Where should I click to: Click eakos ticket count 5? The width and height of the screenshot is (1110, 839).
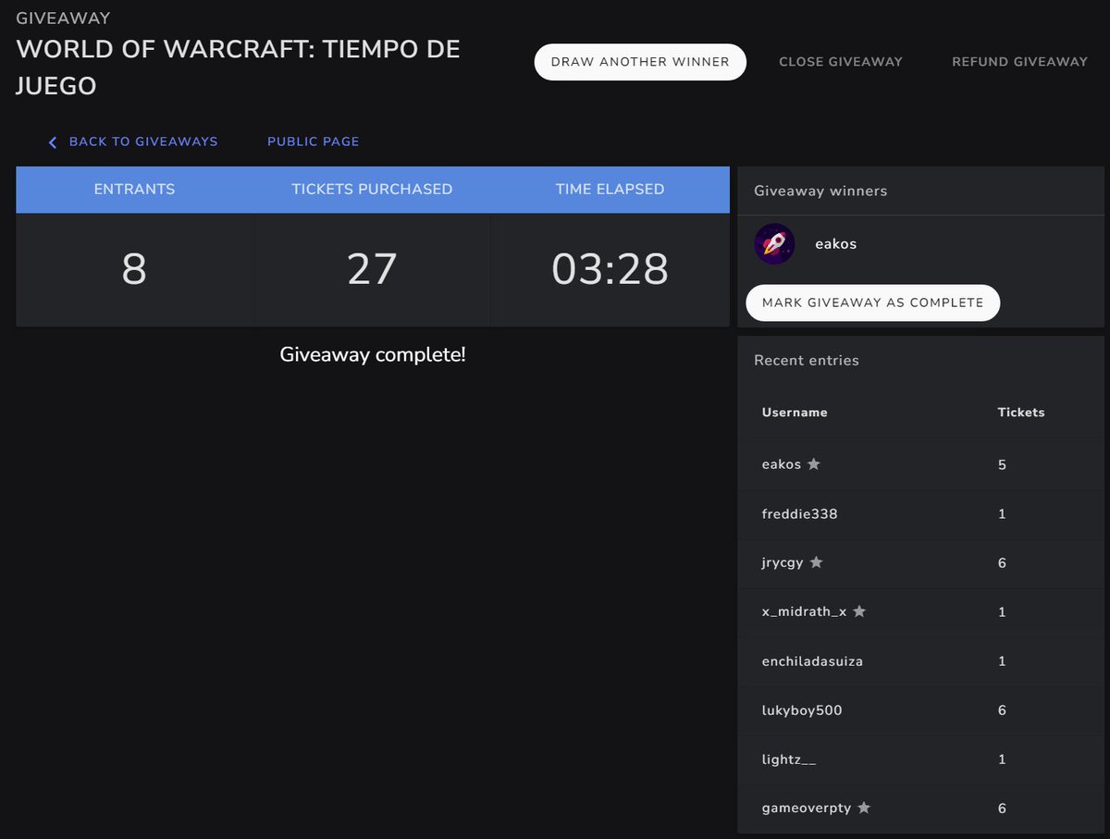(x=1002, y=464)
